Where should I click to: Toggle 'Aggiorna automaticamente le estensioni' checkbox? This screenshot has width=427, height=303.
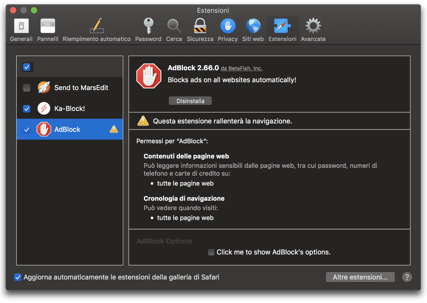click(18, 277)
